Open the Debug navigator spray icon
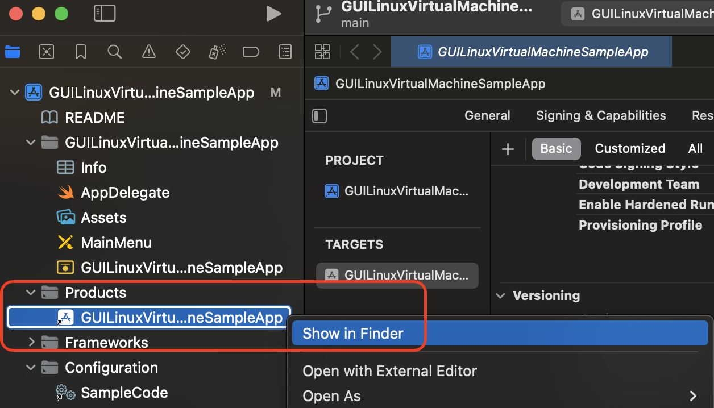The height and width of the screenshot is (408, 714). (217, 52)
